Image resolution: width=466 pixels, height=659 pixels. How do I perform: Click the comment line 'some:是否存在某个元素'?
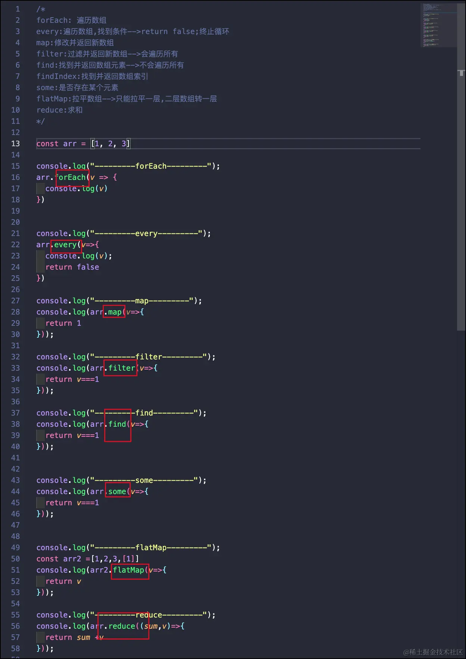[x=77, y=88]
